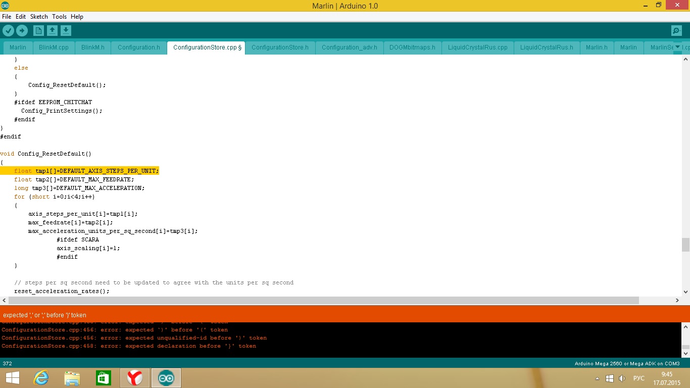
Task: Open the Sketch menu
Action: click(39, 17)
